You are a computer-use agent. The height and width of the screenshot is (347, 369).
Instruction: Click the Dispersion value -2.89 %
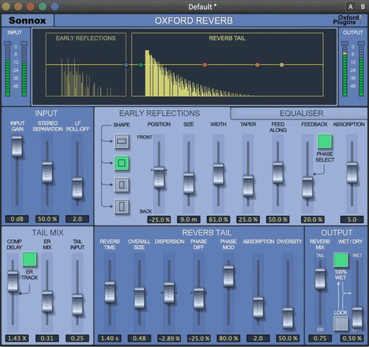[x=169, y=338]
